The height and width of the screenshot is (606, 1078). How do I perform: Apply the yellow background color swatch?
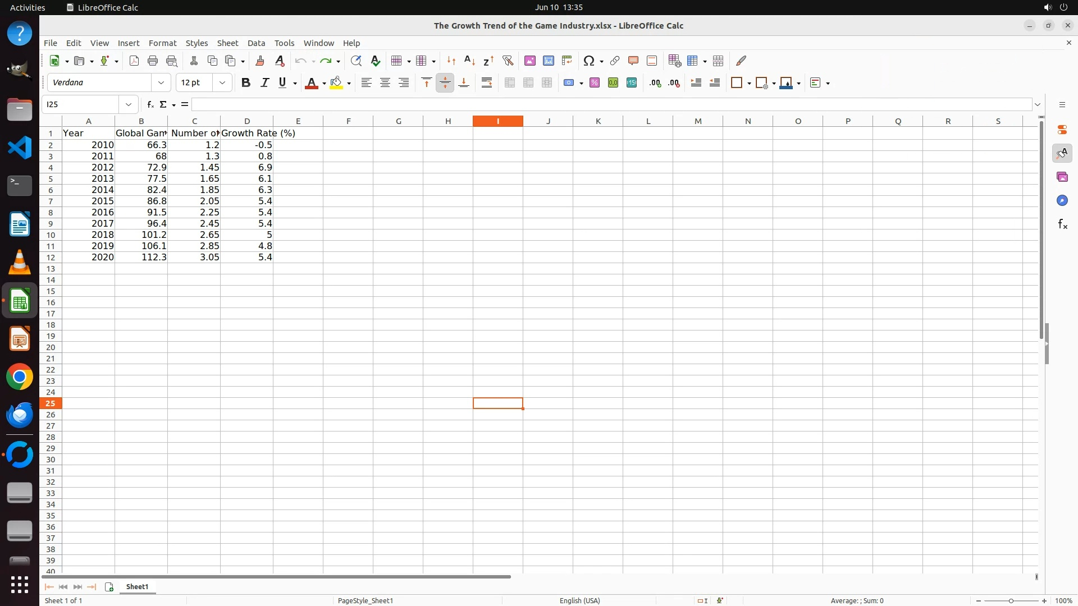coord(336,82)
